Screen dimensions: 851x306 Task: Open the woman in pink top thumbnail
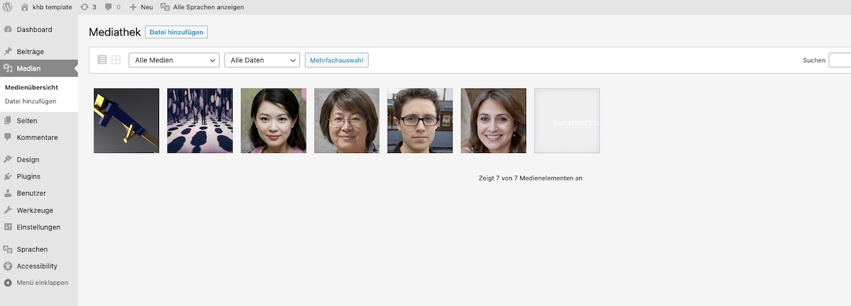[x=273, y=120]
